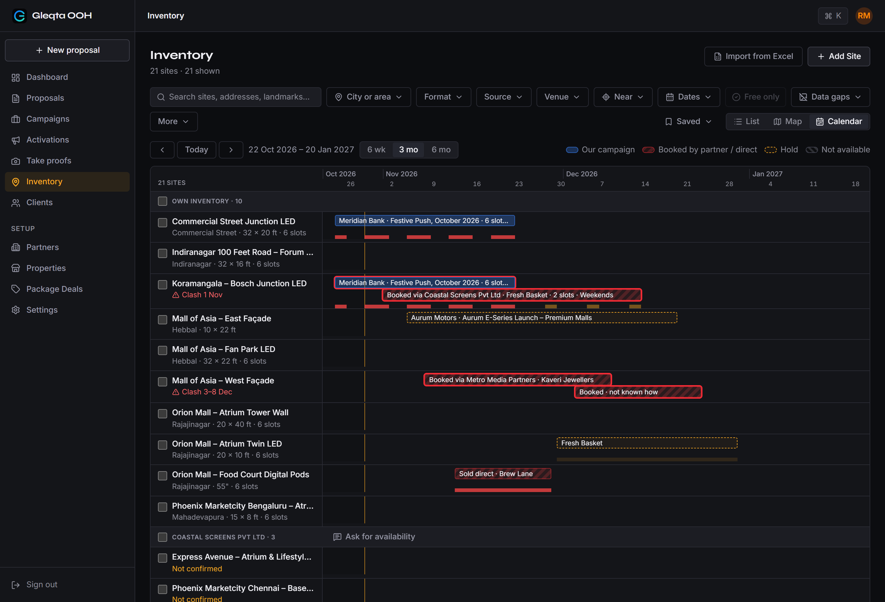The image size is (885, 602).
Task: Go to previous date range arrow
Action: (162, 150)
